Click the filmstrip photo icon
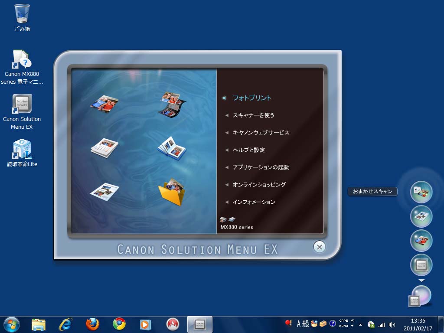444x333 pixels. pos(172,104)
